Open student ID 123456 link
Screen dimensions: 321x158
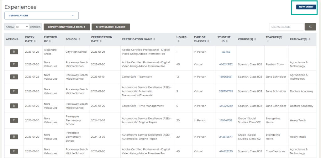226,52
